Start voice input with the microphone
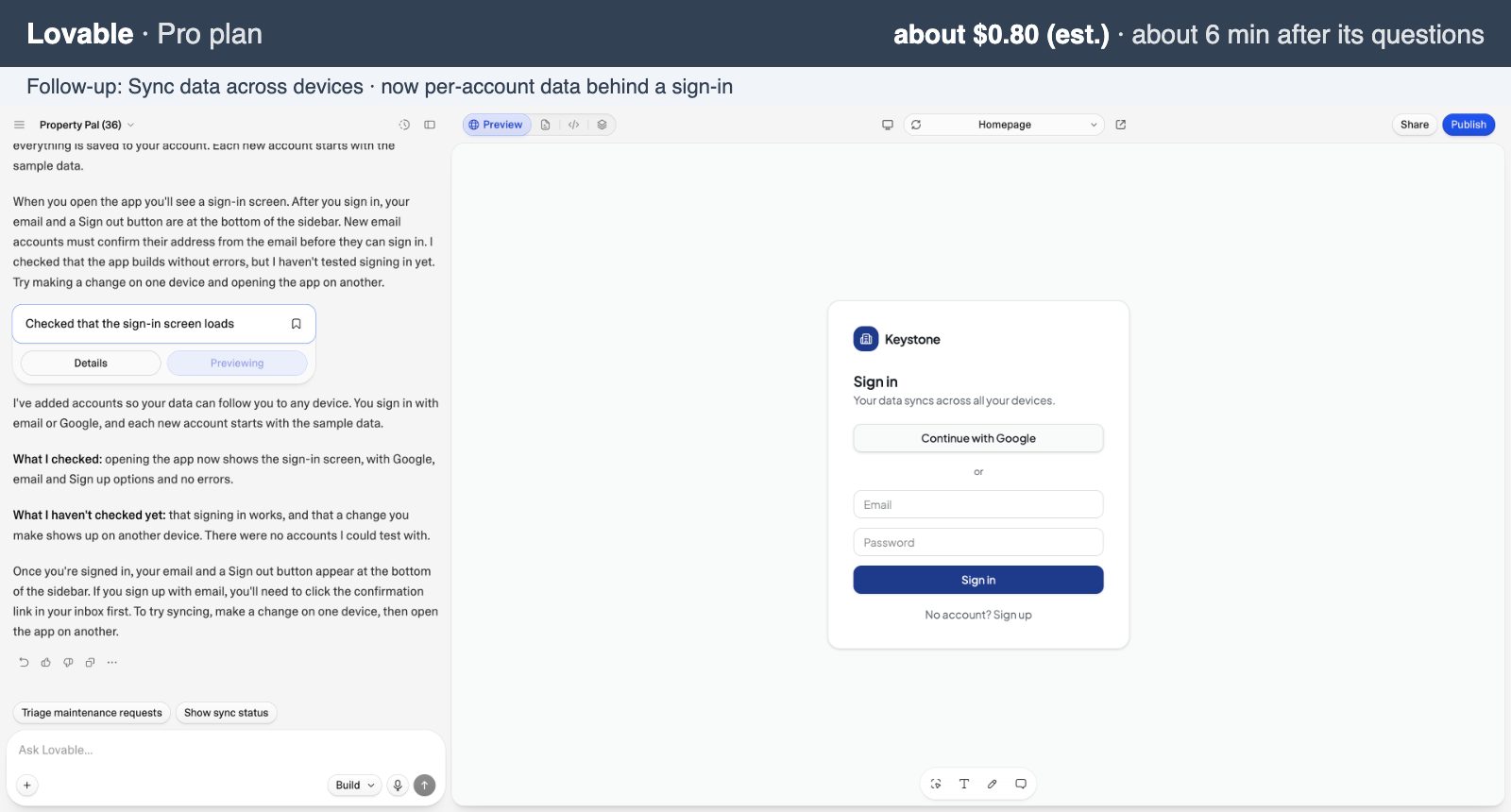 pos(398,786)
